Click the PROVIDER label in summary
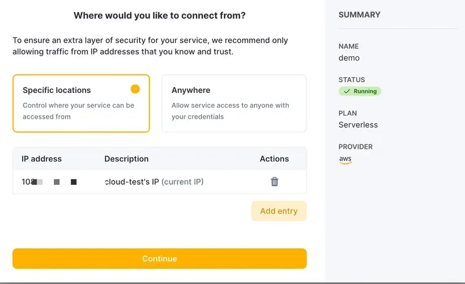 (x=355, y=147)
